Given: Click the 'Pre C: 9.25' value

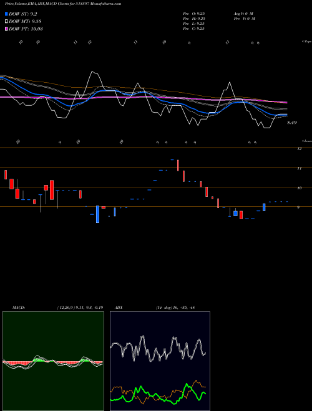Looking at the screenshot, I should (194, 29).
